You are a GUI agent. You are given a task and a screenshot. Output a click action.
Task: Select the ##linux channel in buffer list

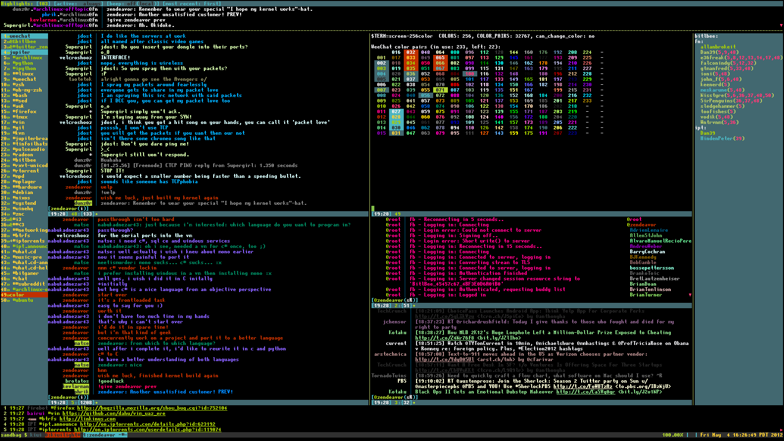point(24,74)
